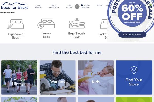
Task: Open the Our Range menu
Action: click(x=38, y=6)
